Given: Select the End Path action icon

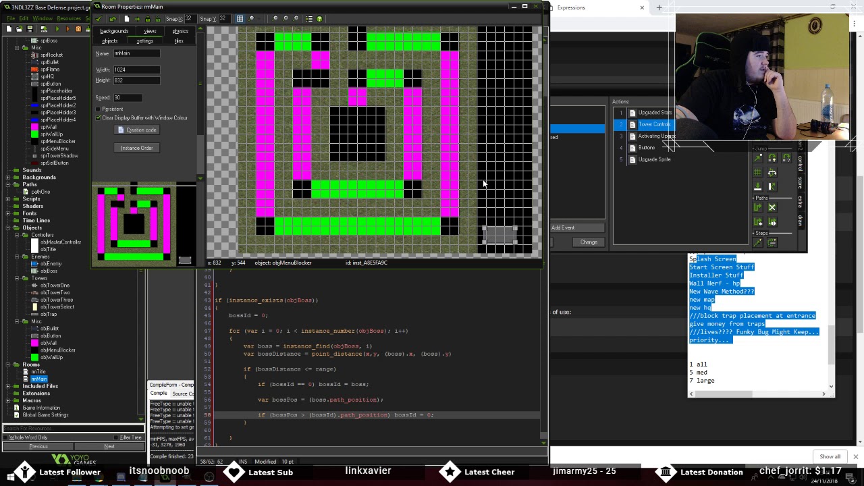Looking at the screenshot, I should coord(772,207).
